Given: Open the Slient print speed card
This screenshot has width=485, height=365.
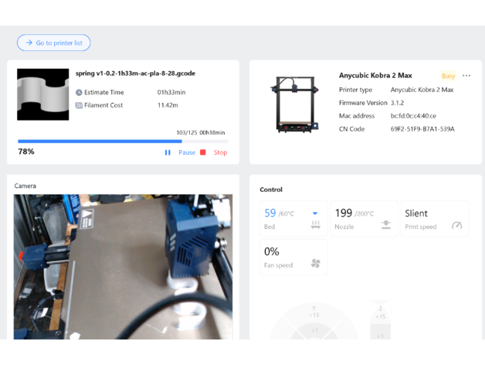Looking at the screenshot, I should [x=434, y=219].
